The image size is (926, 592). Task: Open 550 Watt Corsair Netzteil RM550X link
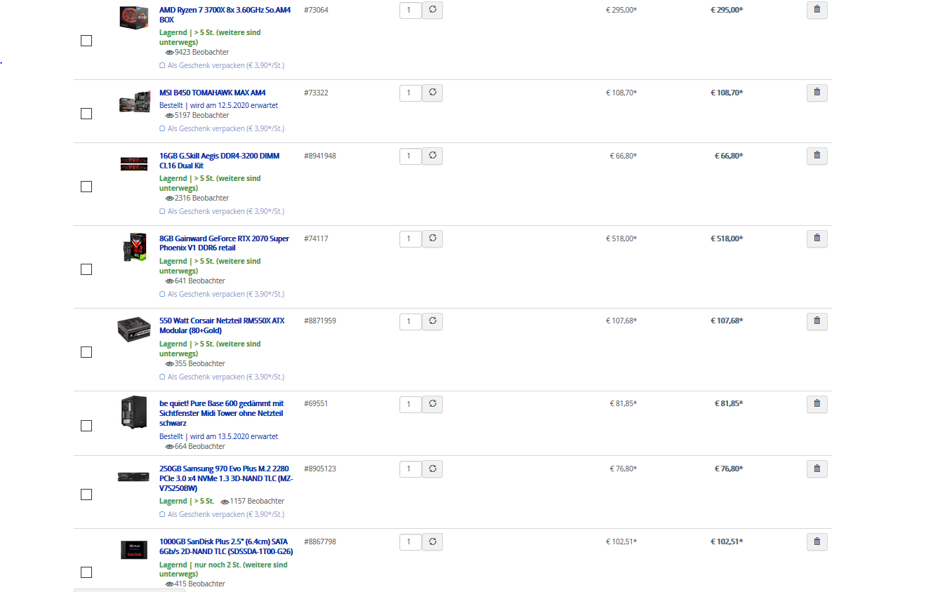coord(222,325)
